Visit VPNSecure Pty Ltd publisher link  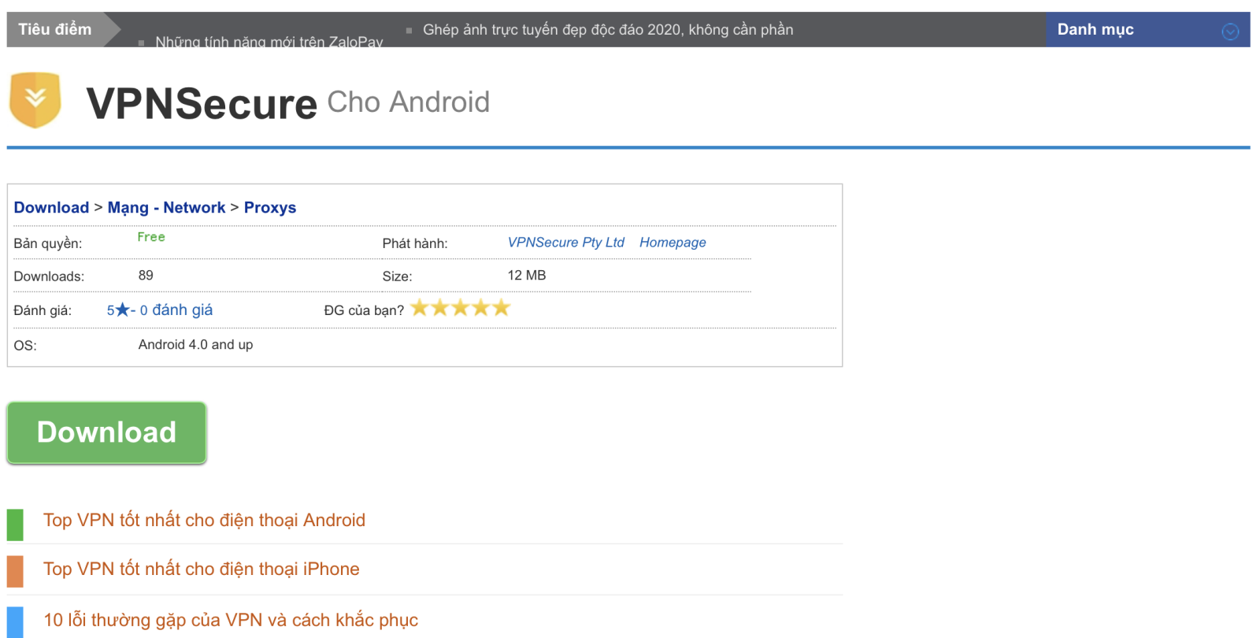click(x=566, y=243)
